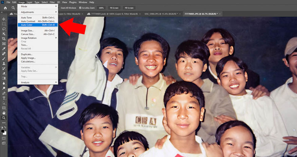This screenshot has width=297, height=157.
Task: Select the Hand tool
Action: [4, 113]
